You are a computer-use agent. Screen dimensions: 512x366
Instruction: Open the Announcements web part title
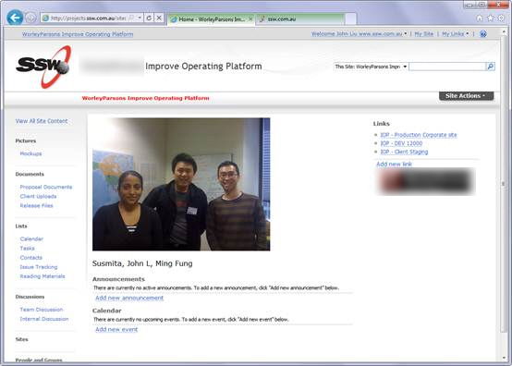click(x=118, y=279)
